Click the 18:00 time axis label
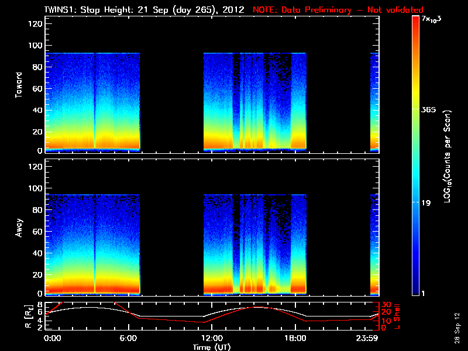 point(295,338)
